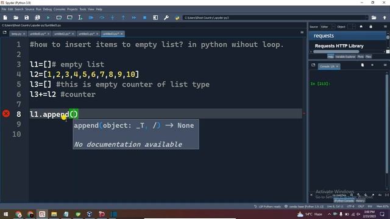
Task: Open the Source menu
Action: tap(30, 9)
